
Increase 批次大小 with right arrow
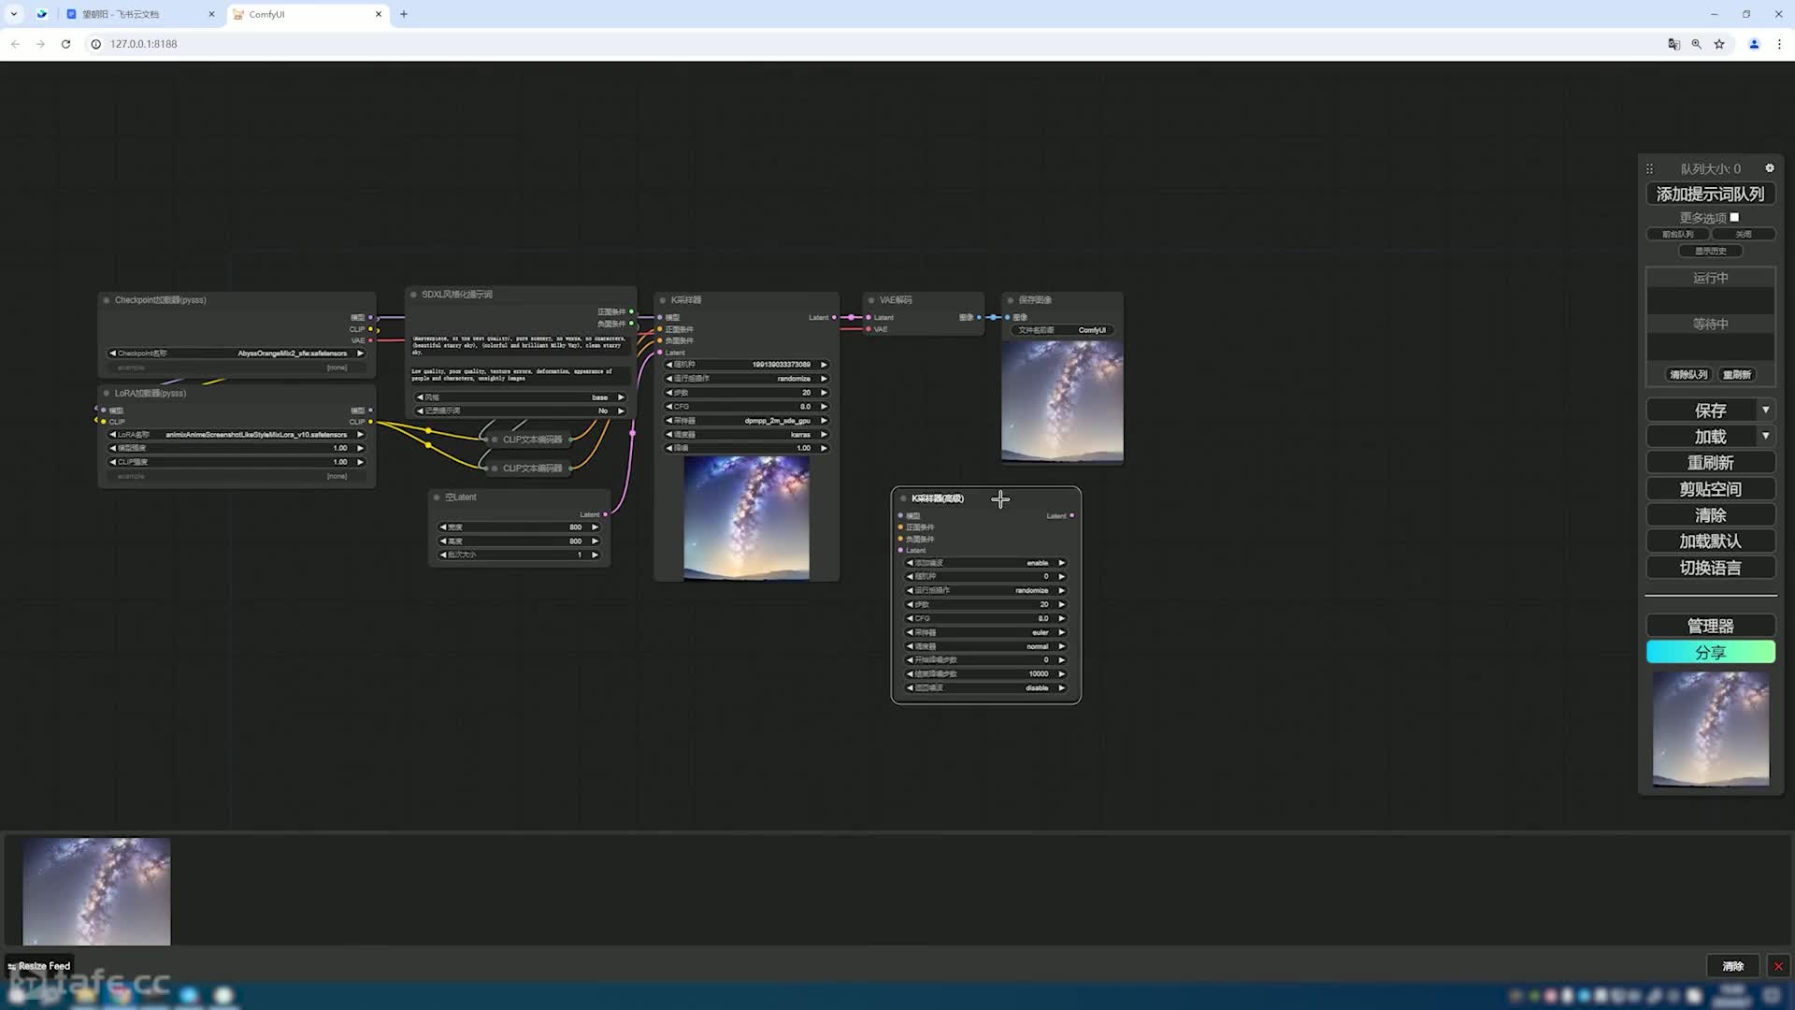595,555
